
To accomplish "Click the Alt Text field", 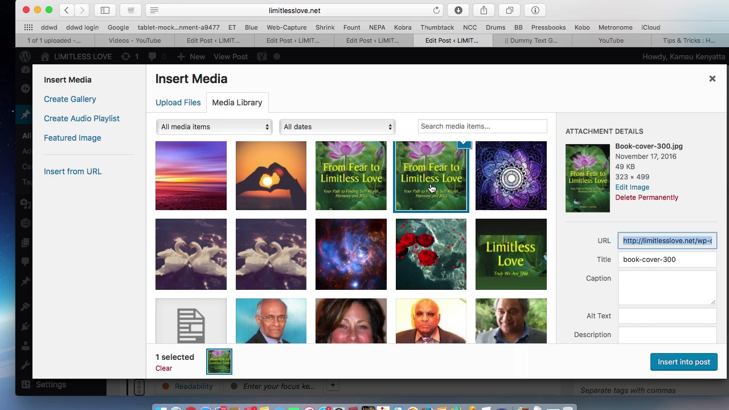I will pyautogui.click(x=667, y=316).
